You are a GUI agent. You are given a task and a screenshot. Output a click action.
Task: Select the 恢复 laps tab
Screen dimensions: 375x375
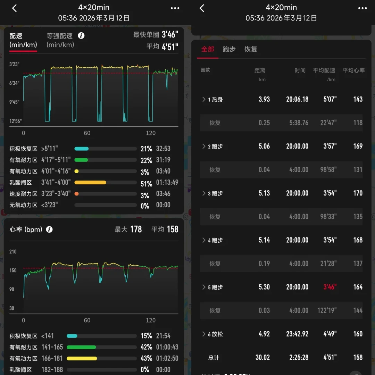click(x=251, y=49)
